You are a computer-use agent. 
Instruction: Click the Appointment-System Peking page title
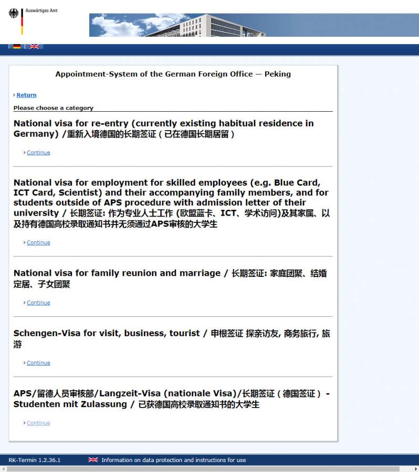(173, 74)
